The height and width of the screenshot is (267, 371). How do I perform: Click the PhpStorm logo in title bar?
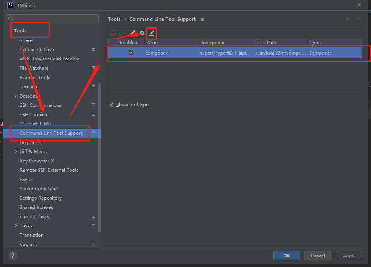[10, 5]
